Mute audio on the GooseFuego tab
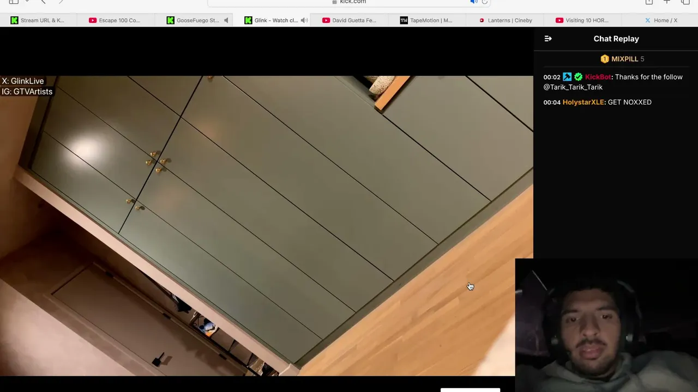The width and height of the screenshot is (698, 392). pos(226,20)
